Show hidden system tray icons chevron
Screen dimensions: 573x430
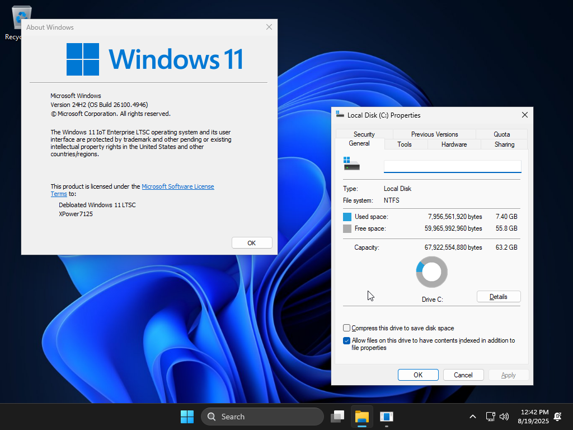click(x=472, y=417)
